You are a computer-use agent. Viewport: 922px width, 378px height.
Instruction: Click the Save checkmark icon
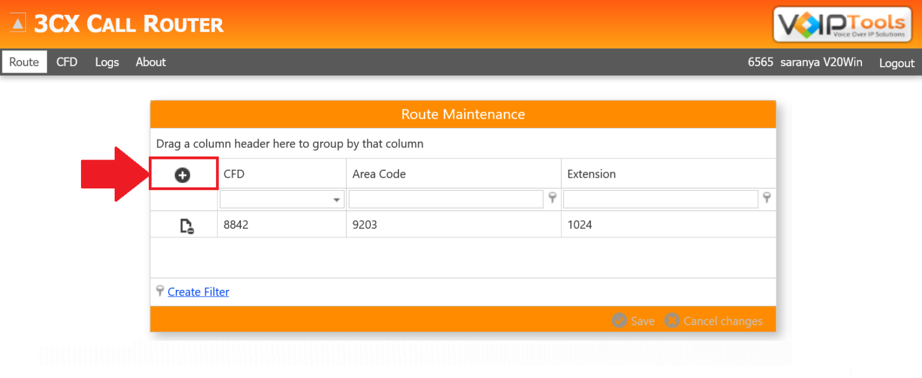(619, 320)
